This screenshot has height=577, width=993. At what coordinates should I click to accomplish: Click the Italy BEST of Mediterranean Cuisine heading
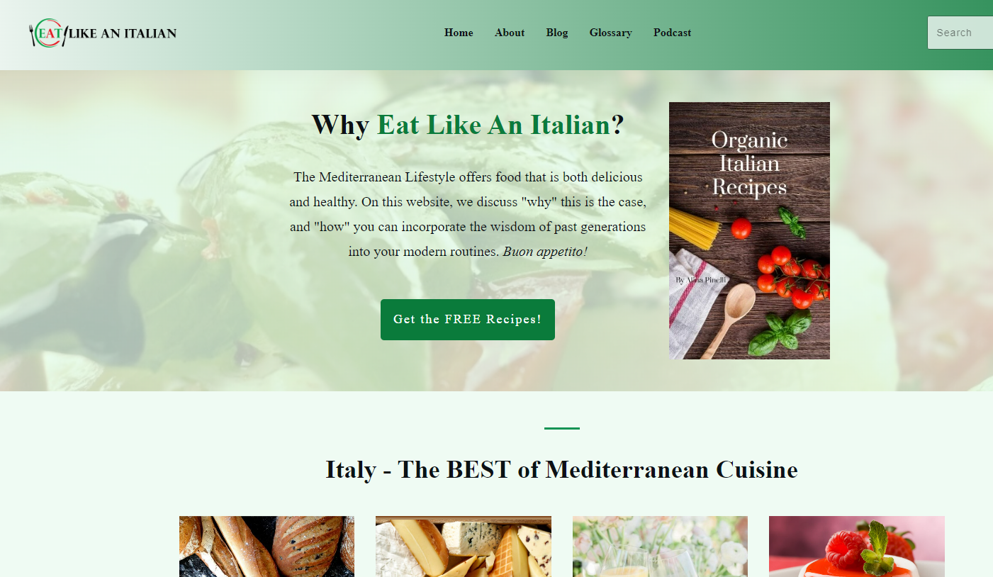tap(561, 469)
